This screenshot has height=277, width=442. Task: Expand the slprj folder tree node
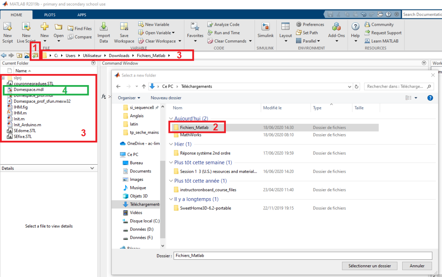[3, 78]
